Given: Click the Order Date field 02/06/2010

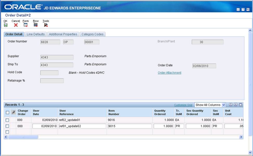Looking at the screenshot, I should click(x=204, y=66).
